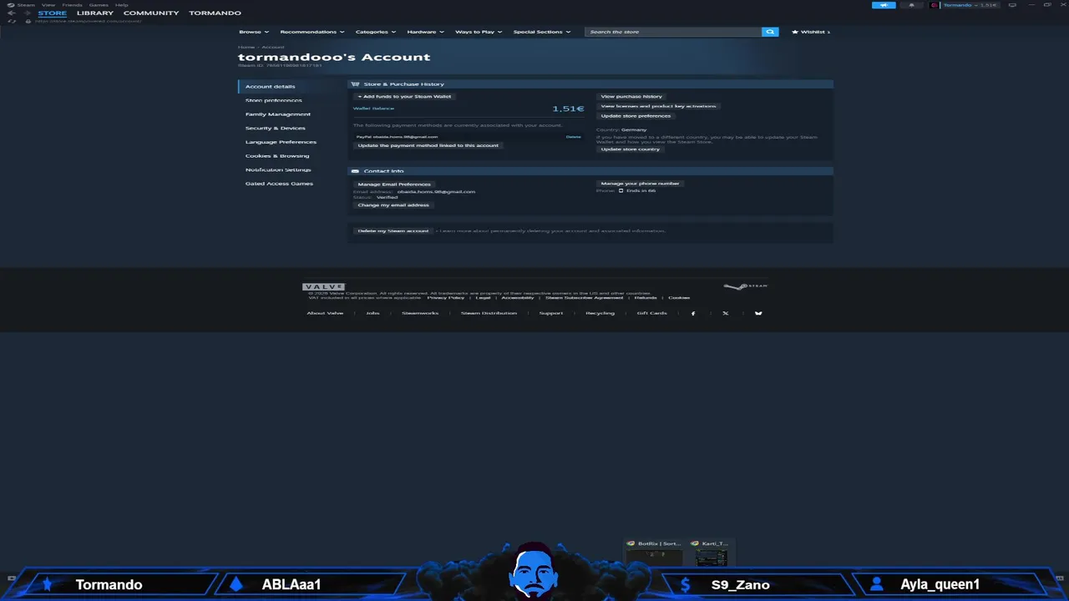This screenshot has height=601, width=1069.
Task: Open Language Preferences in the sidebar
Action: (281, 142)
